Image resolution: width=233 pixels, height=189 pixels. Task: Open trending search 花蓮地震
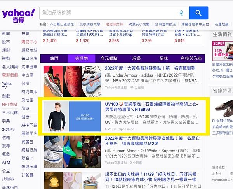click(222, 24)
